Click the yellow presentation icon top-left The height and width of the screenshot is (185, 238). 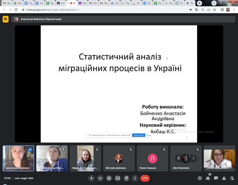tap(6, 19)
